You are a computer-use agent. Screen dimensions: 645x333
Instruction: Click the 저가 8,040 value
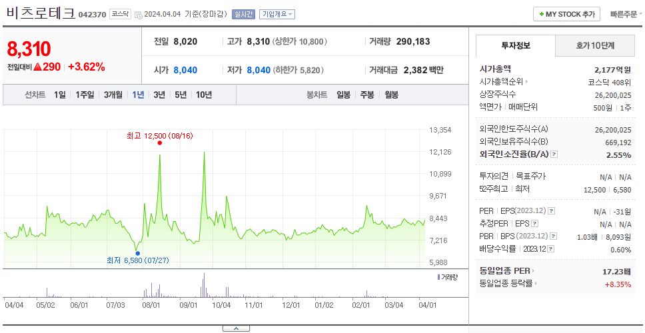(259, 71)
